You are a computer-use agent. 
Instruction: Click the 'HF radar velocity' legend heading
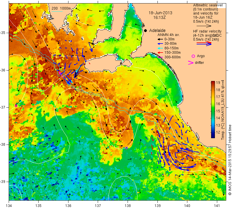tap(207, 31)
